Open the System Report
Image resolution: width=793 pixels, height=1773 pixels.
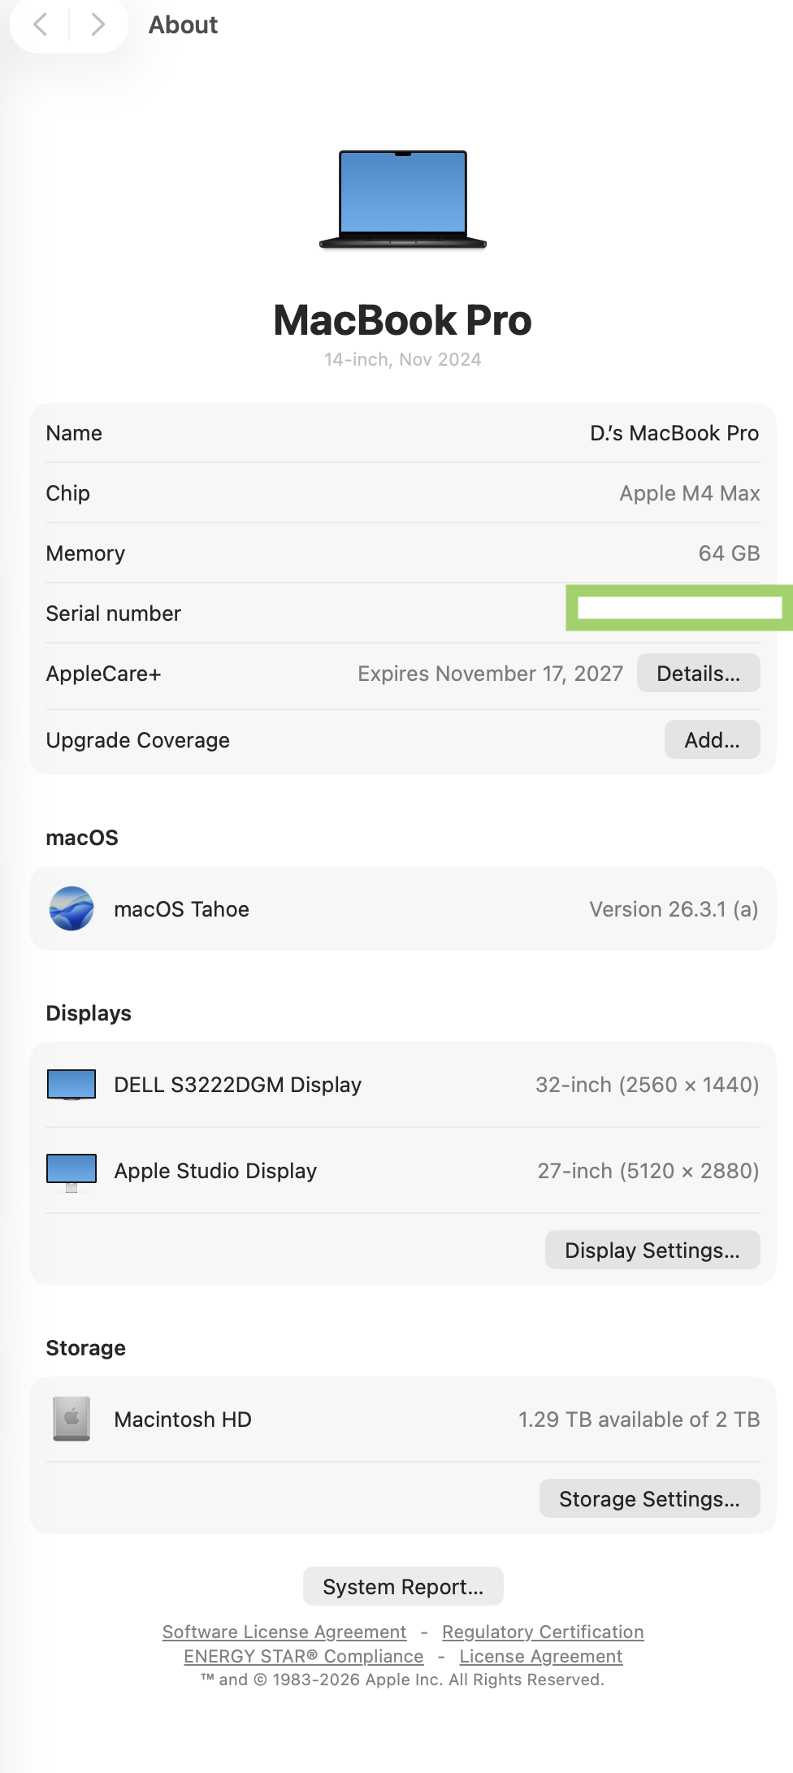403,1587
